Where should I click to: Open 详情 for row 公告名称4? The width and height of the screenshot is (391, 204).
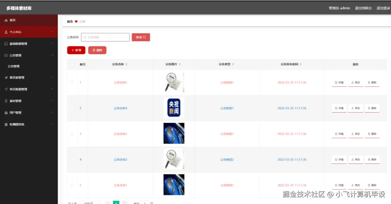tap(339, 108)
